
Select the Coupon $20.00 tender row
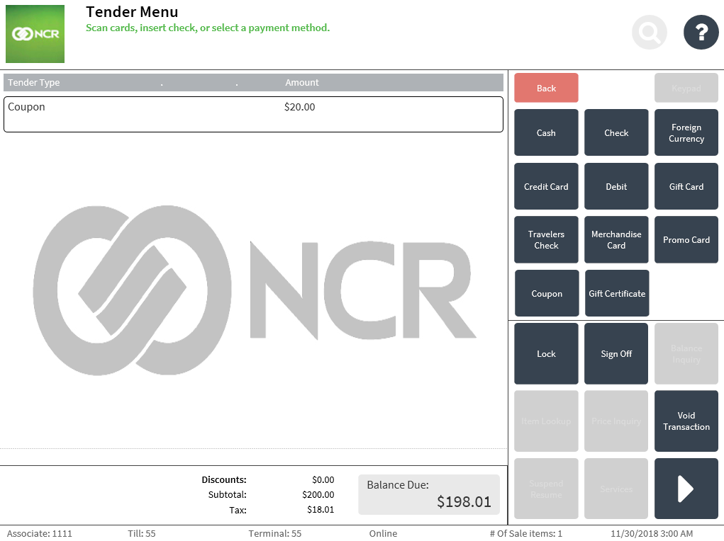(253, 115)
